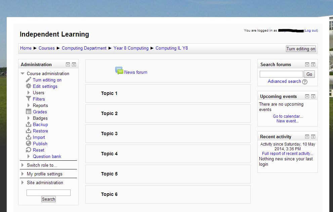Click the Publish globe icon
Screen dimensions: 333x212
tap(29, 144)
